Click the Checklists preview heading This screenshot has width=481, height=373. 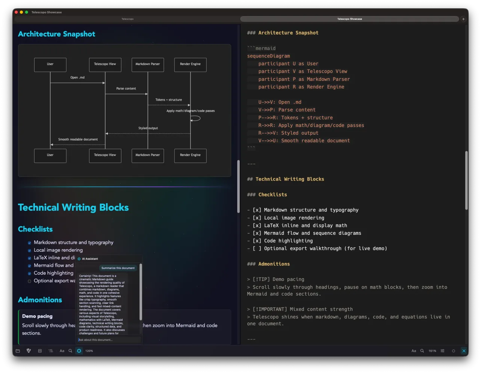pos(35,229)
